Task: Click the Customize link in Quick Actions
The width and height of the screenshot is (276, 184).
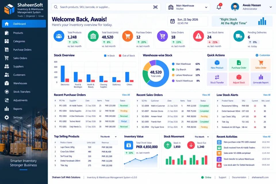Action: [262, 55]
